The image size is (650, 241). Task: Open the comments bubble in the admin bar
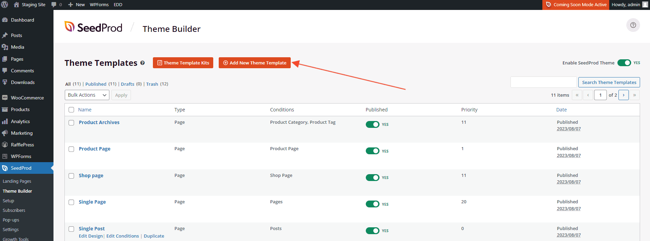pyautogui.click(x=54, y=5)
